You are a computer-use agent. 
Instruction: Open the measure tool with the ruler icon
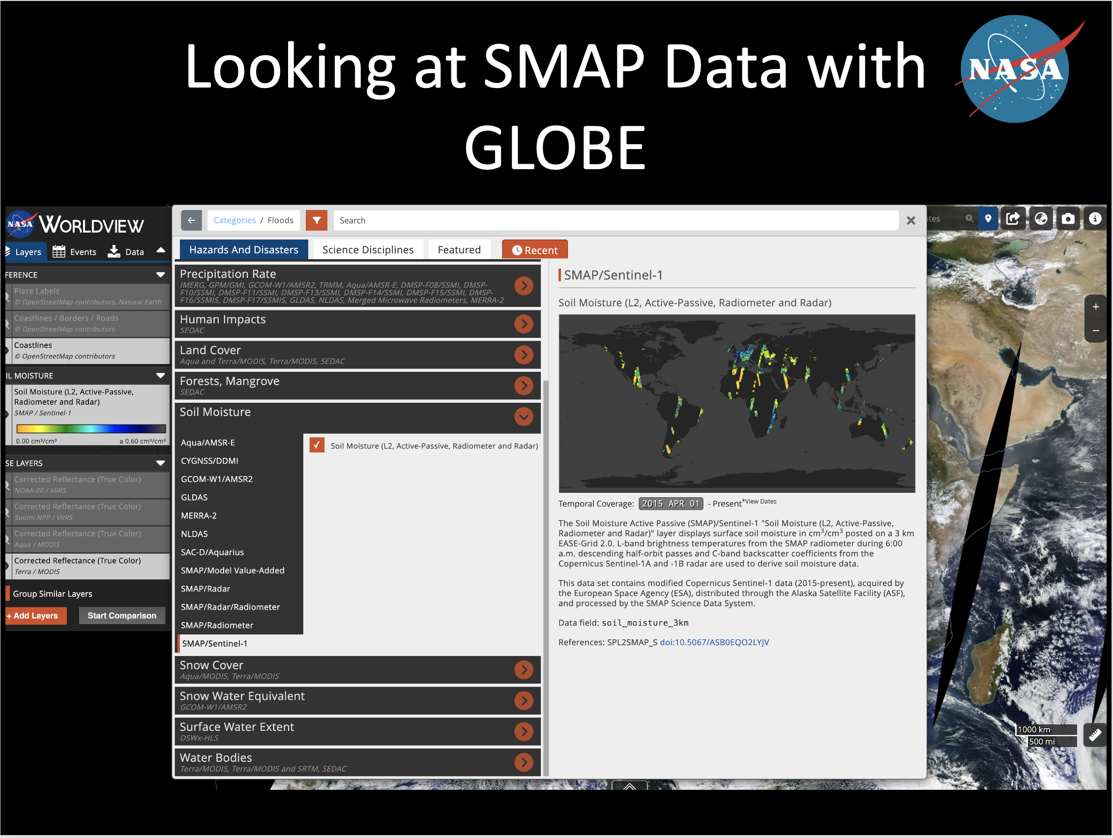click(x=1095, y=734)
